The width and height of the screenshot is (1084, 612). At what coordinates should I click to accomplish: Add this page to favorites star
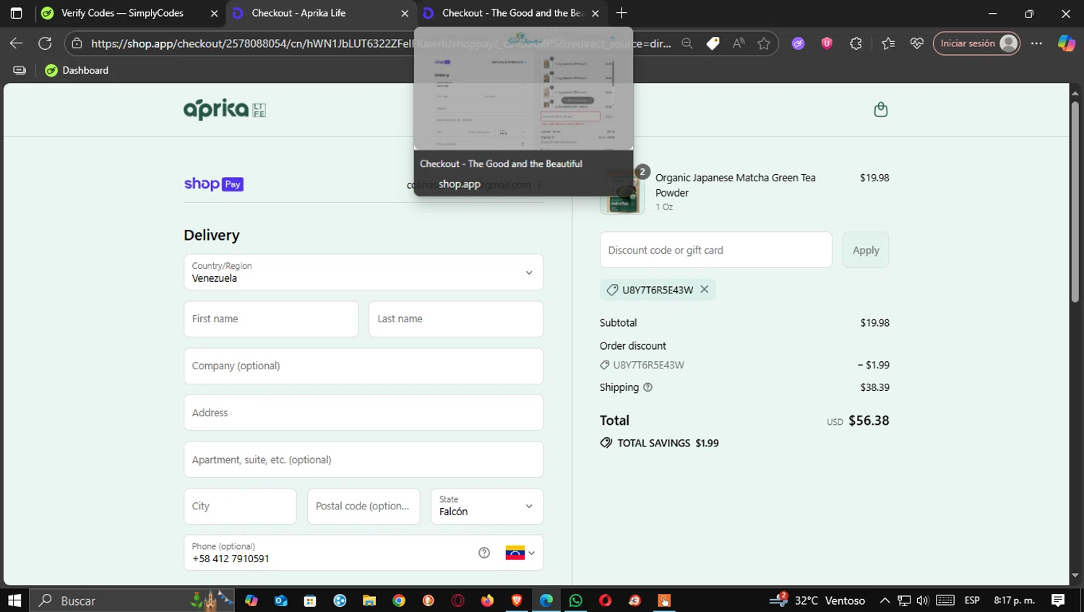coord(764,43)
